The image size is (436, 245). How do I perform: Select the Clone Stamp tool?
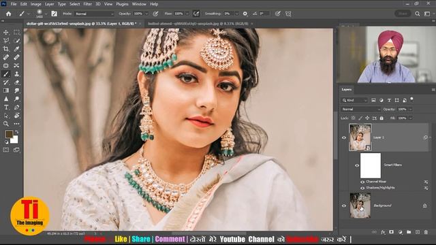point(16,74)
